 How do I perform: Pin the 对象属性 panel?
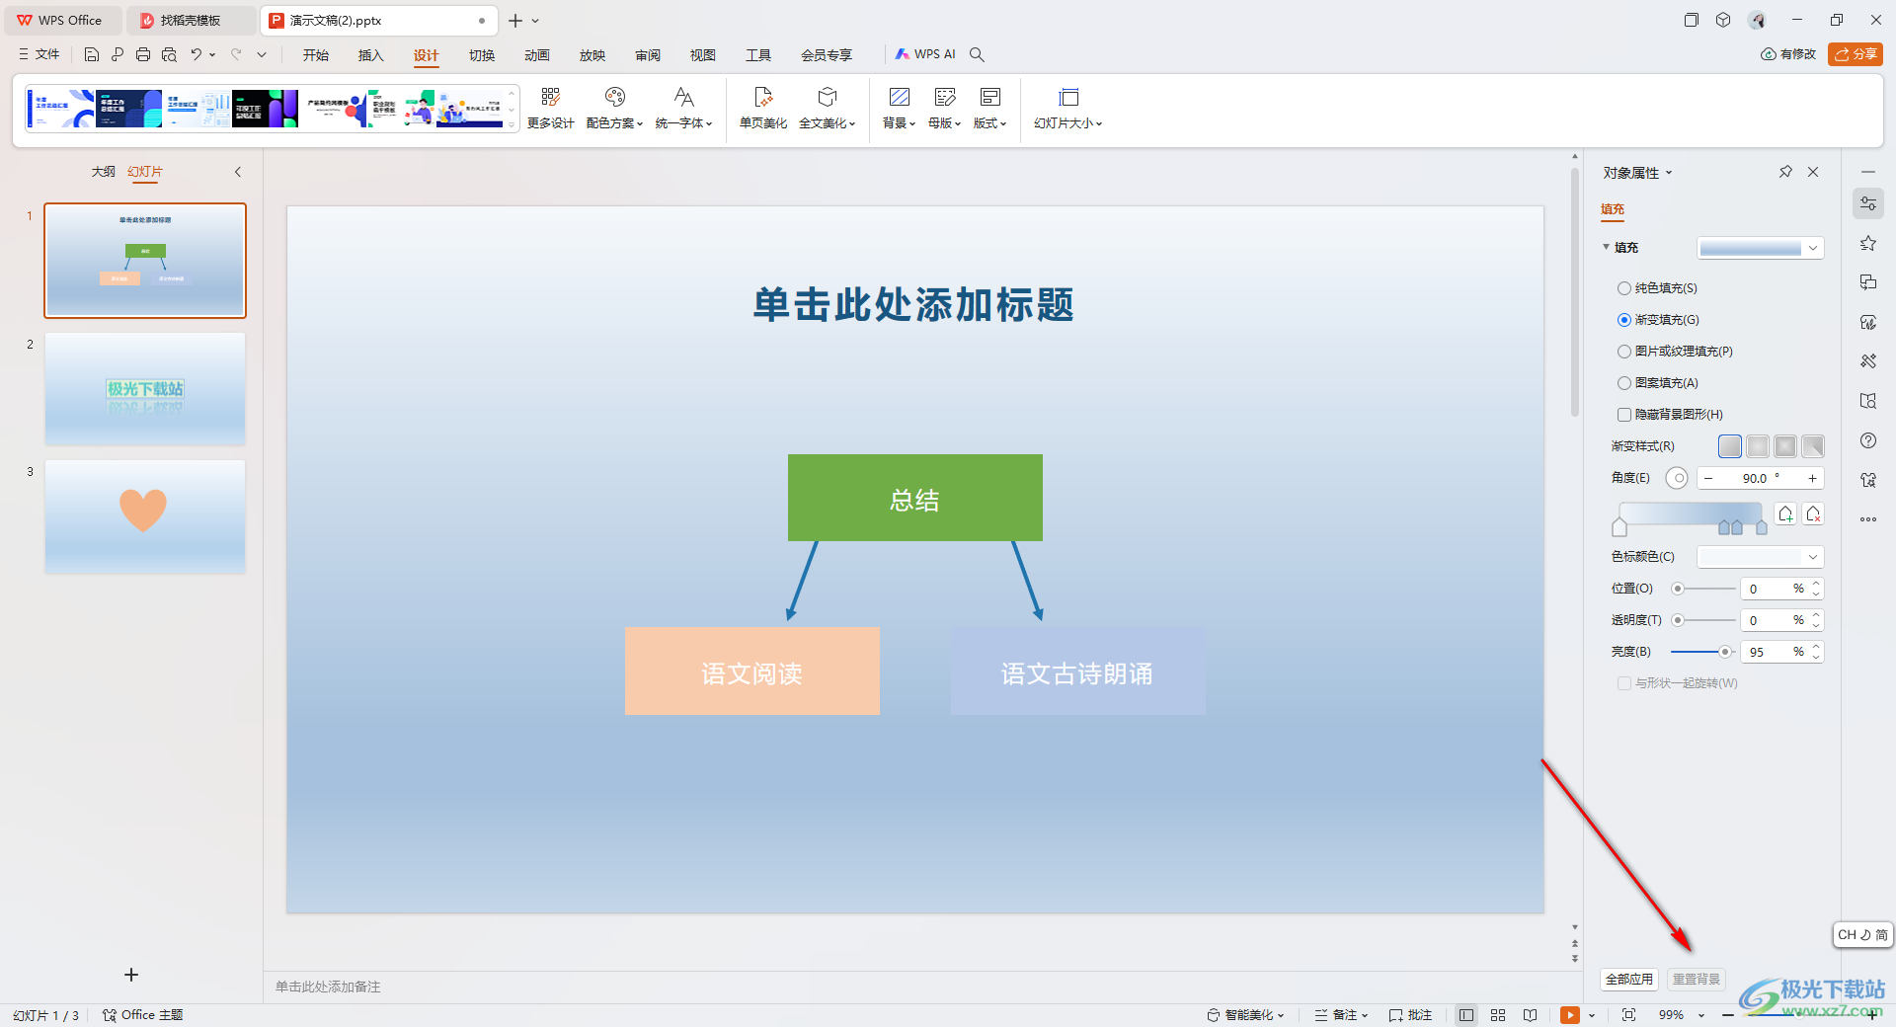(1785, 172)
